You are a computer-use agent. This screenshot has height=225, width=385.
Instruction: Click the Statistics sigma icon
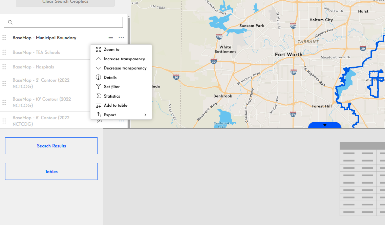click(x=98, y=96)
